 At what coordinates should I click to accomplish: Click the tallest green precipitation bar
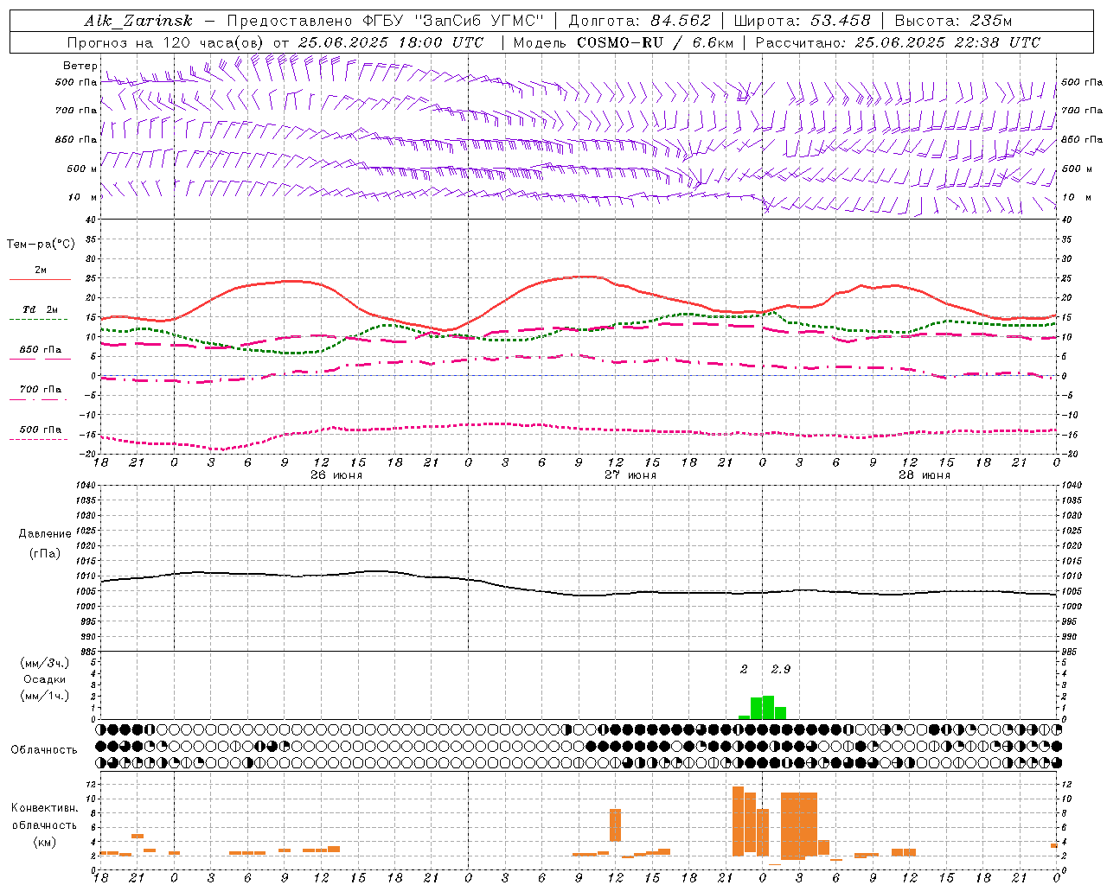[768, 707]
